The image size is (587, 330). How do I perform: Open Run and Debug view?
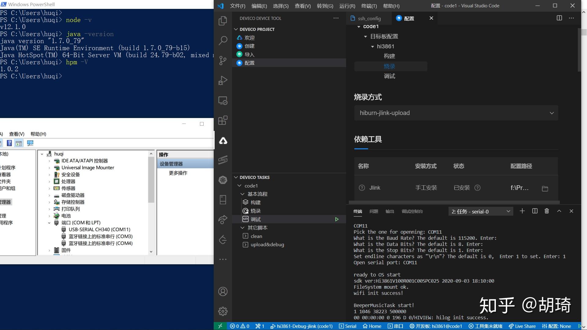pyautogui.click(x=223, y=80)
